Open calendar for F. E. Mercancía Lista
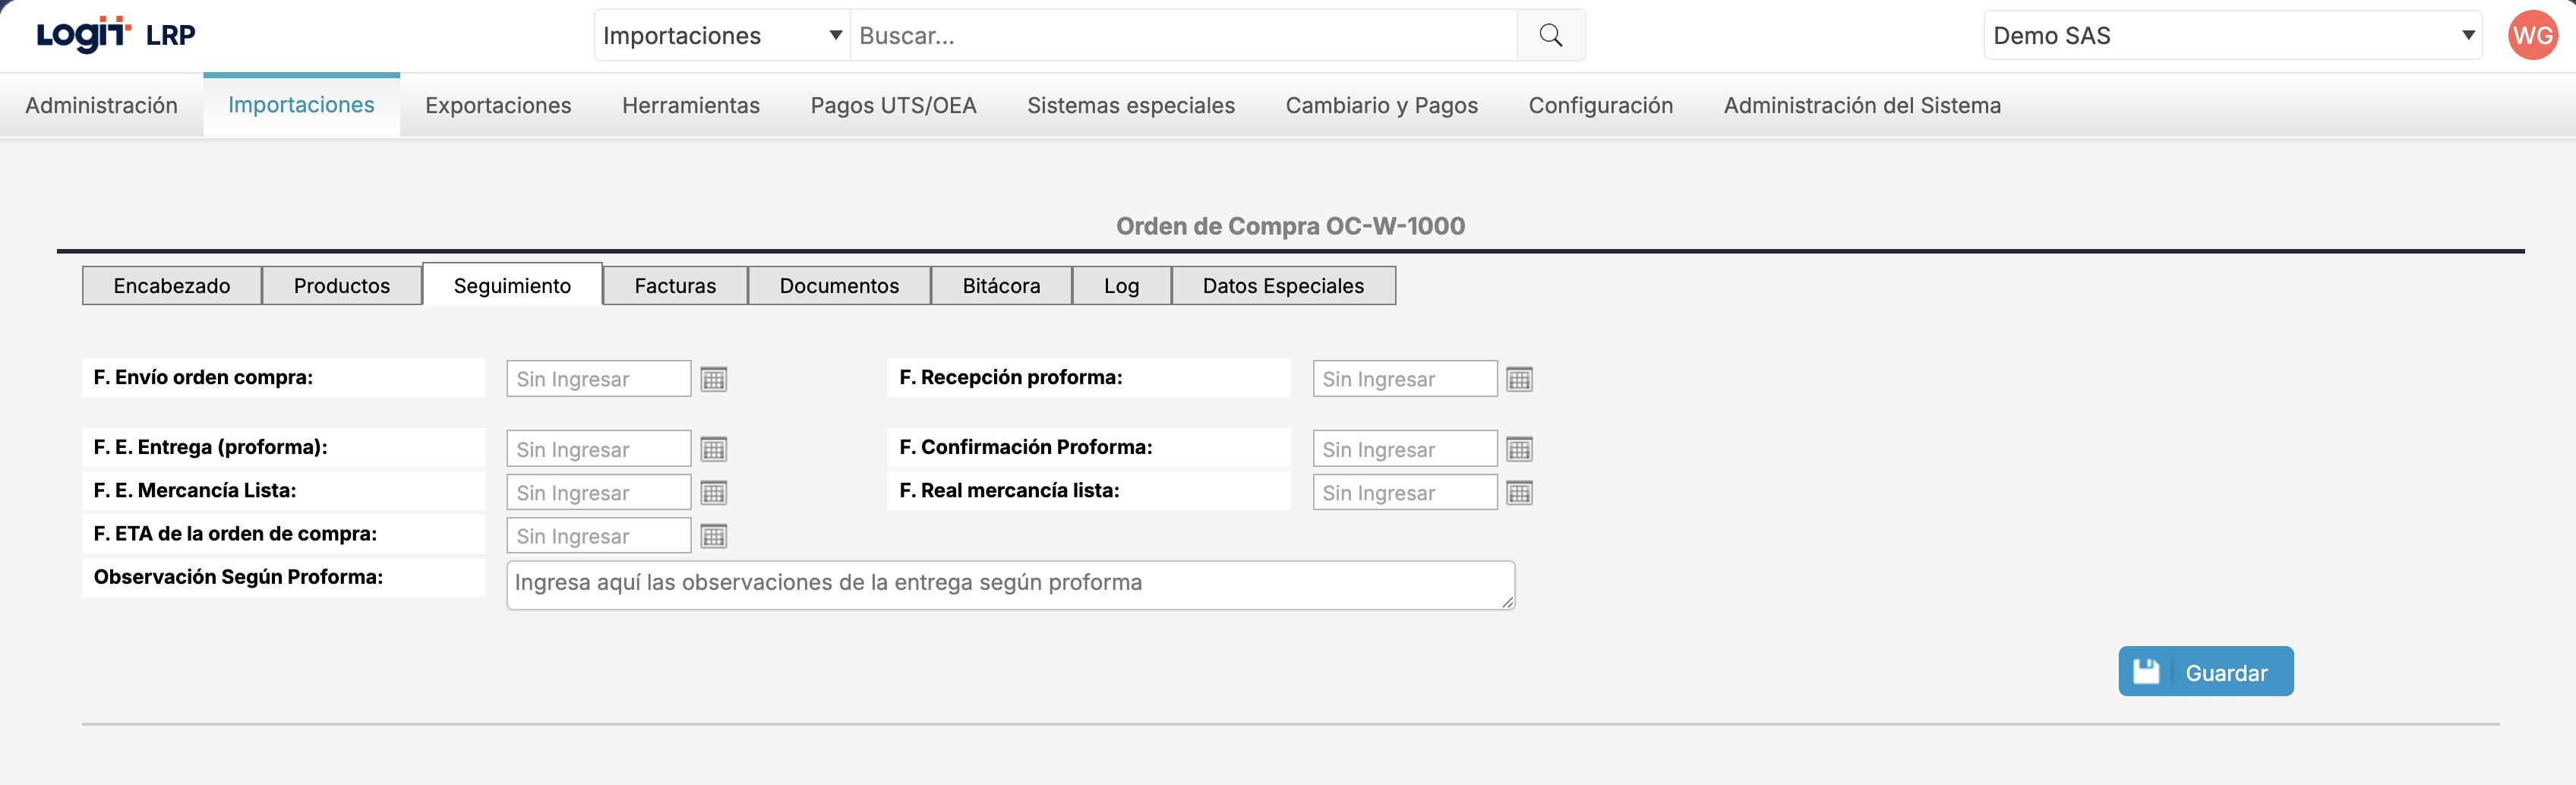Image resolution: width=2576 pixels, height=785 pixels. (713, 493)
